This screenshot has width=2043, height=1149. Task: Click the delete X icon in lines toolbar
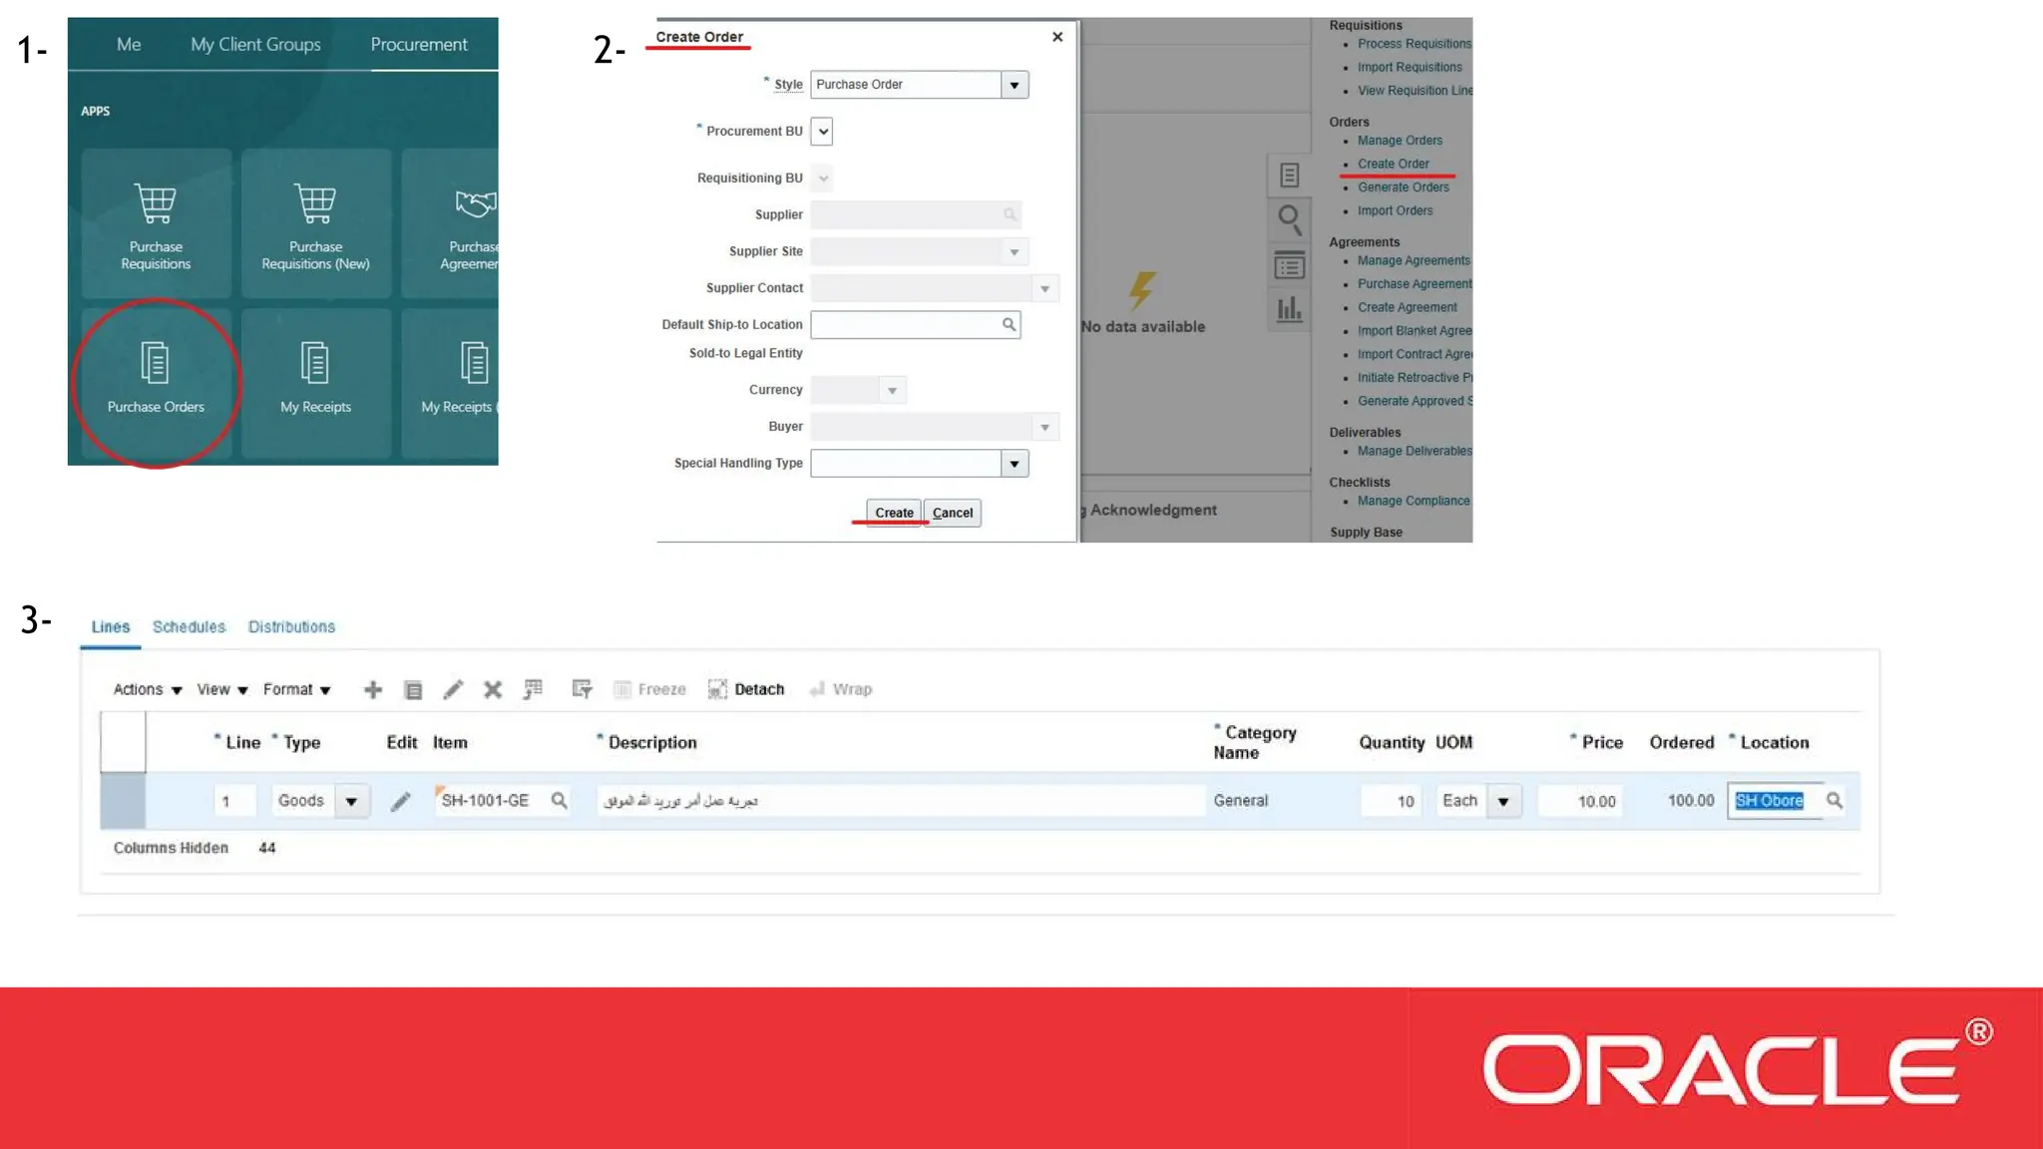click(x=493, y=689)
